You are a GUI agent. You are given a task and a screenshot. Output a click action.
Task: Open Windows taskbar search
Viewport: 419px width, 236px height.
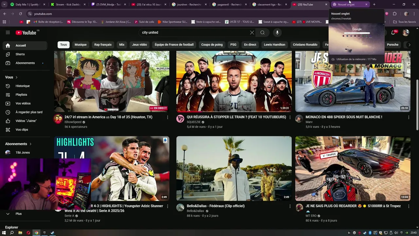tap(12, 233)
